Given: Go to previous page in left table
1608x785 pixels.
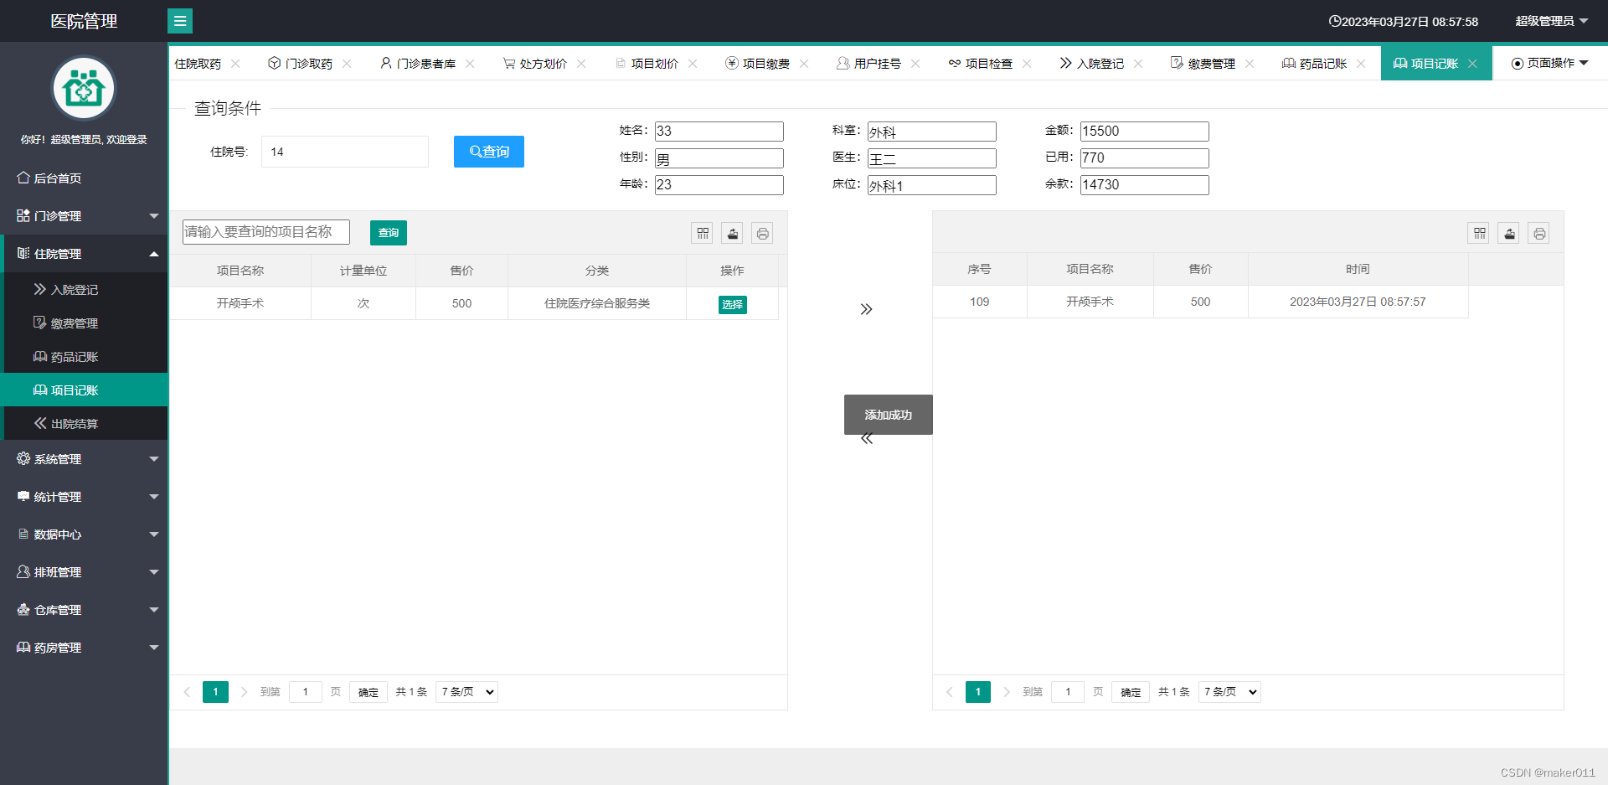Looking at the screenshot, I should pyautogui.click(x=187, y=692).
